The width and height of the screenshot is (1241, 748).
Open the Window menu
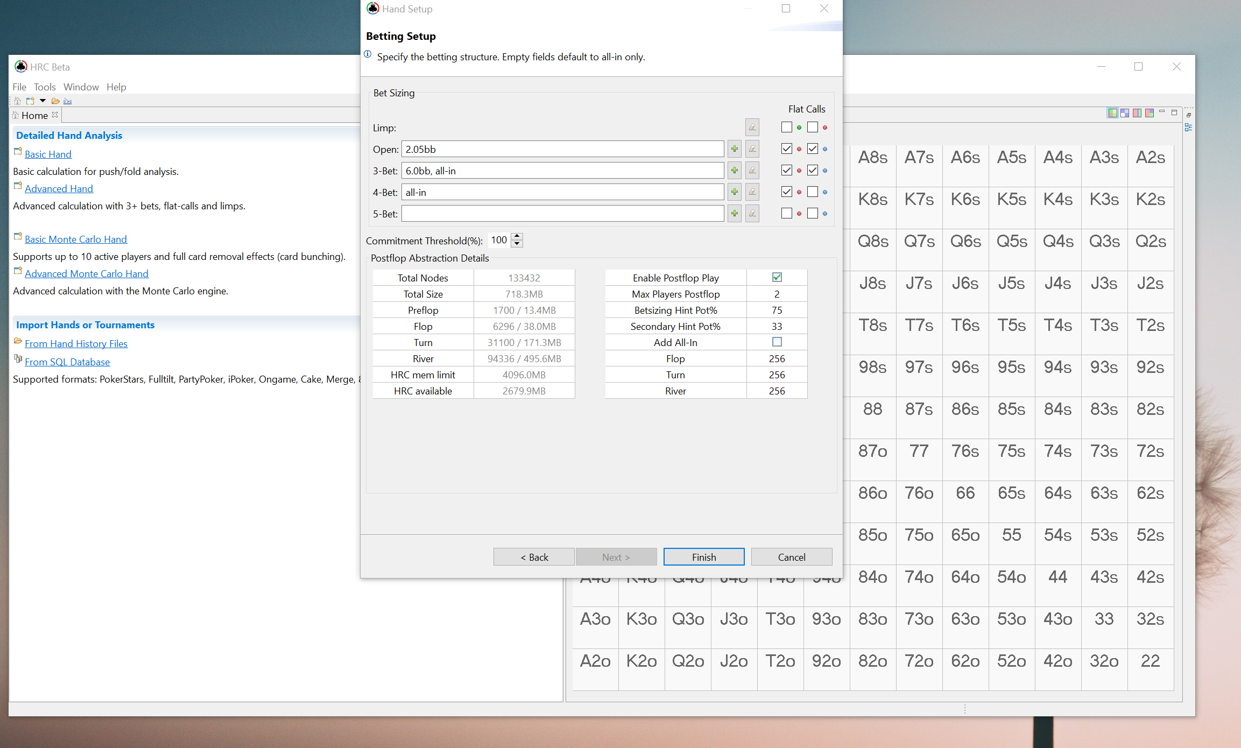point(81,87)
